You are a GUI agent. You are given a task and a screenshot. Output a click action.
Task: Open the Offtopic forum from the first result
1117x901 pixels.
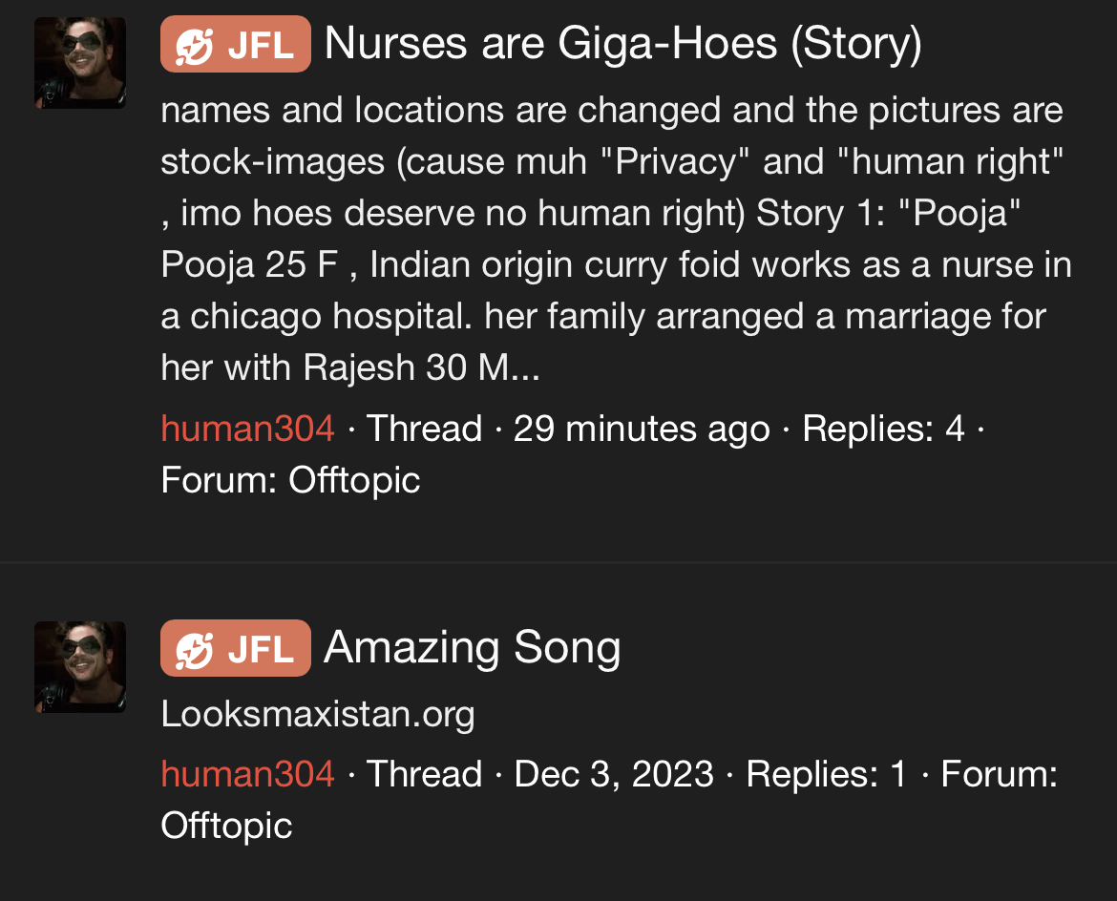354,480
